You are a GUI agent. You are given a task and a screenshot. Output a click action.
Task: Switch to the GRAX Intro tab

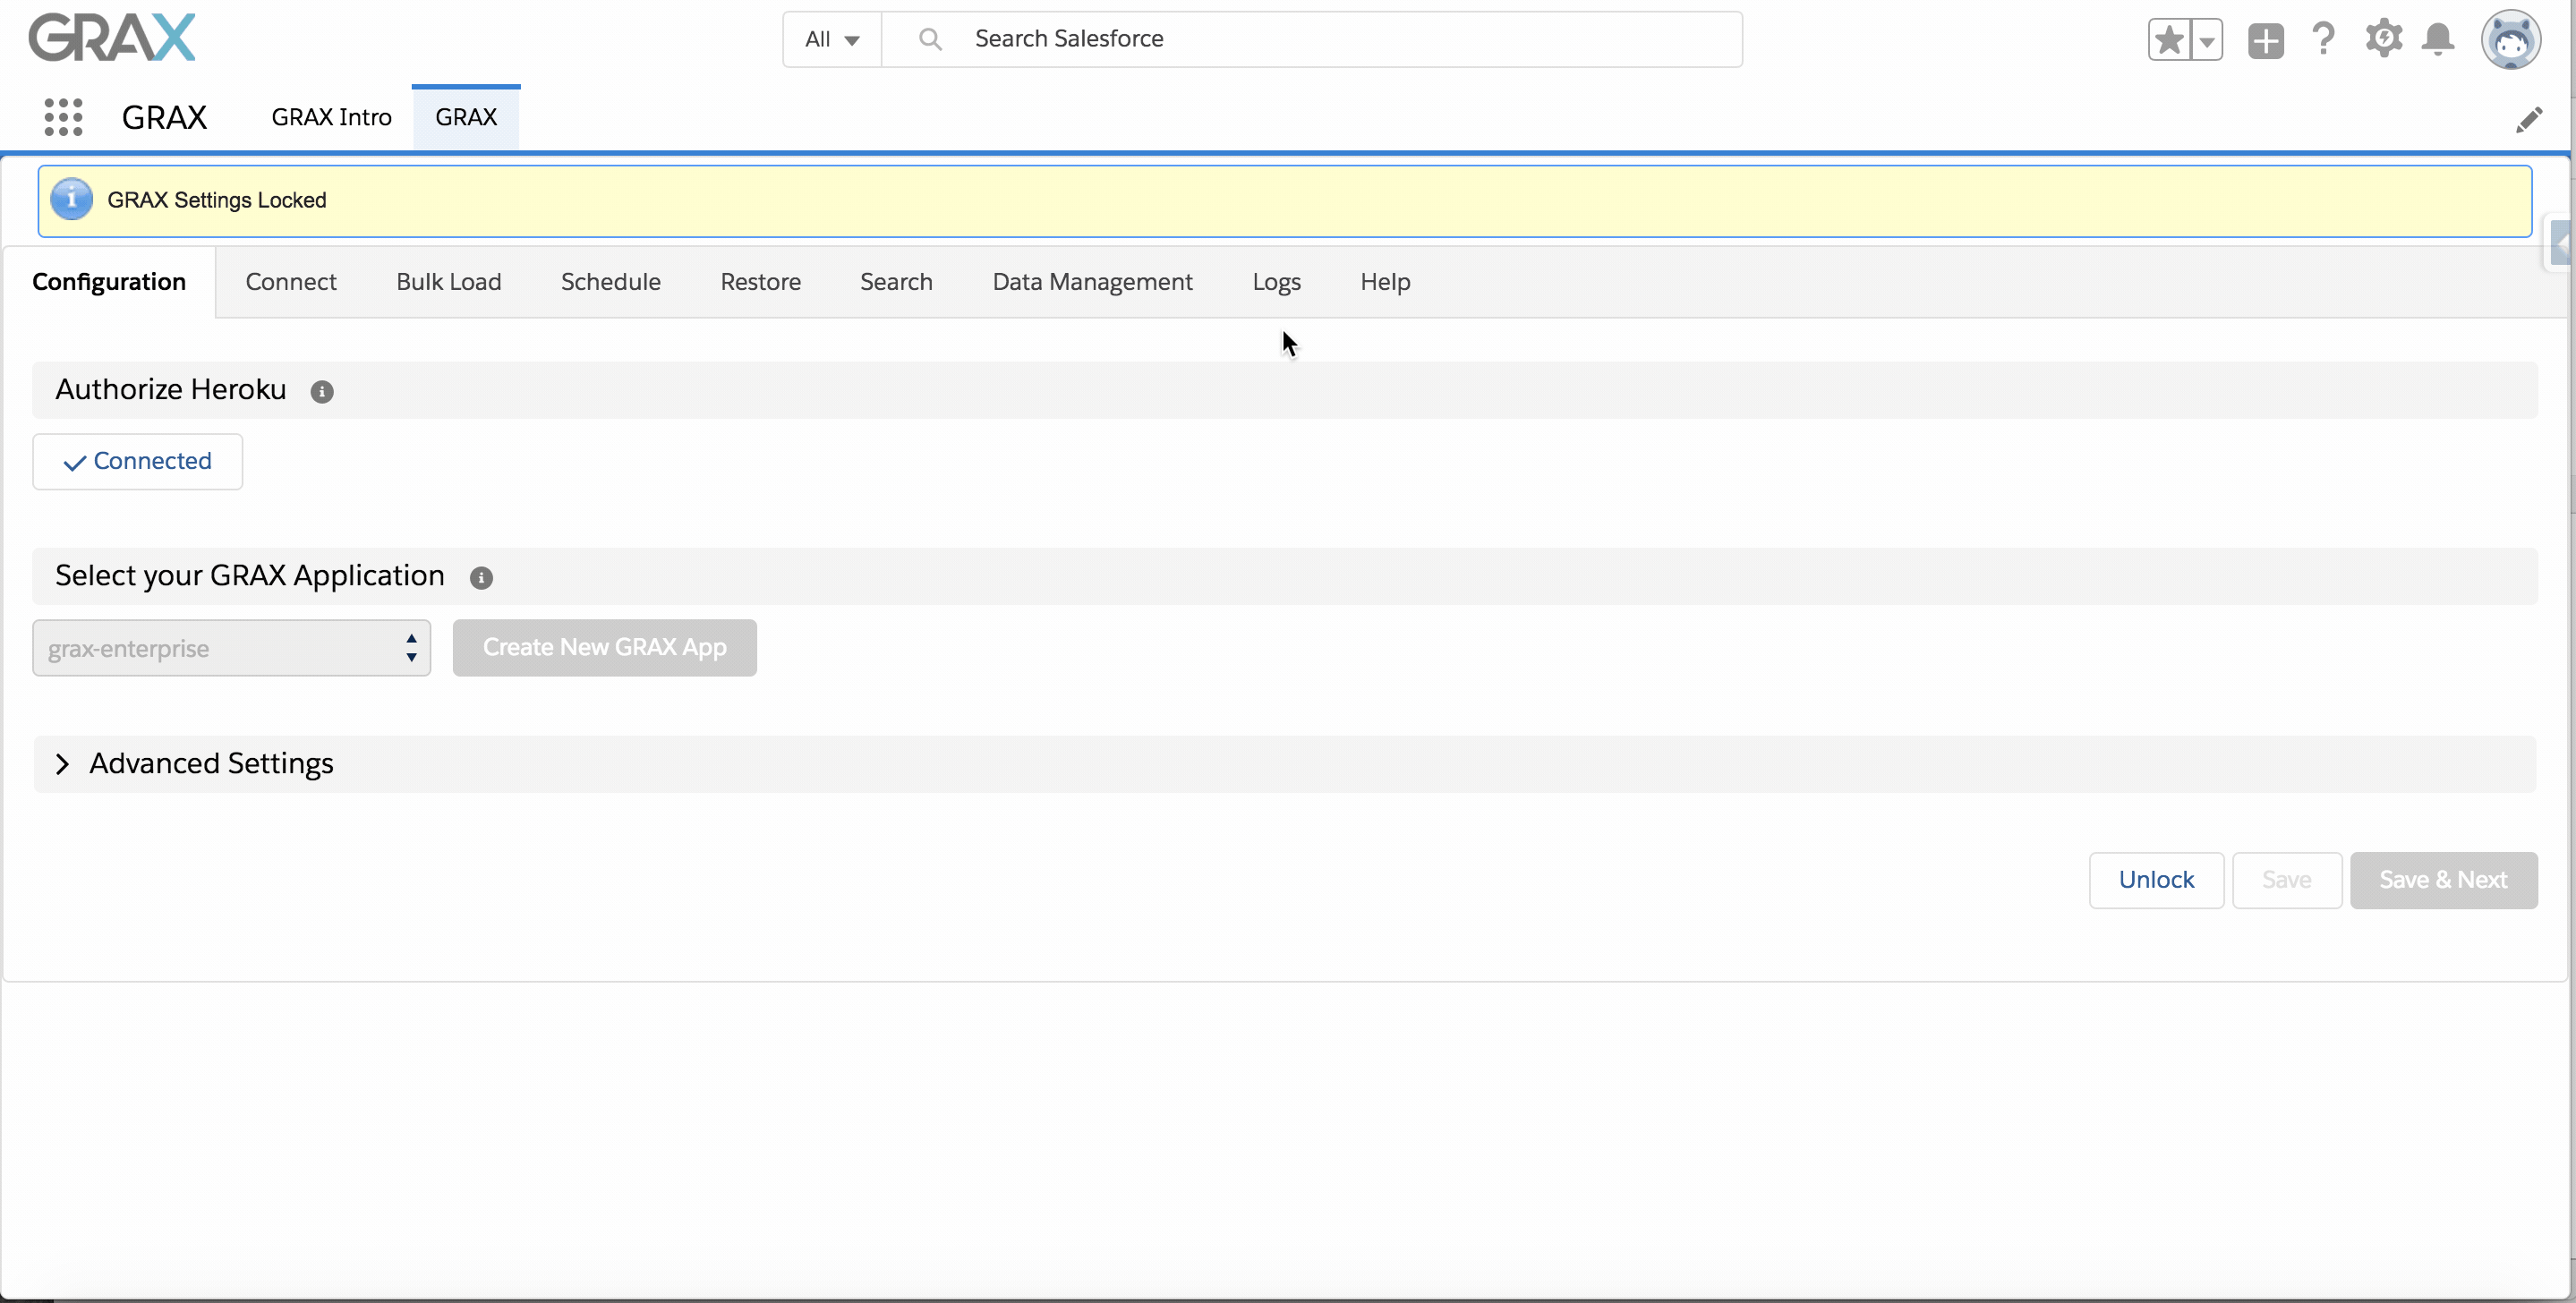(x=331, y=118)
